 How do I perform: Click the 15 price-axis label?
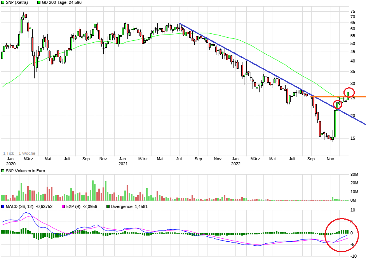pyautogui.click(x=353, y=138)
